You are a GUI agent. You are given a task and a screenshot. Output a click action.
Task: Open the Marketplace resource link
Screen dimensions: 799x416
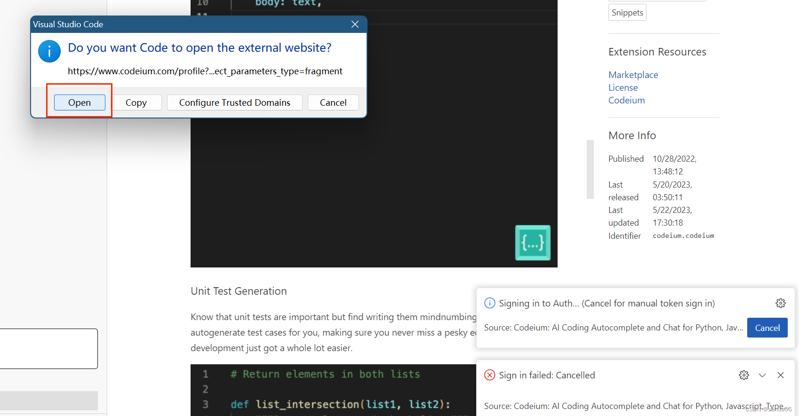(x=633, y=75)
